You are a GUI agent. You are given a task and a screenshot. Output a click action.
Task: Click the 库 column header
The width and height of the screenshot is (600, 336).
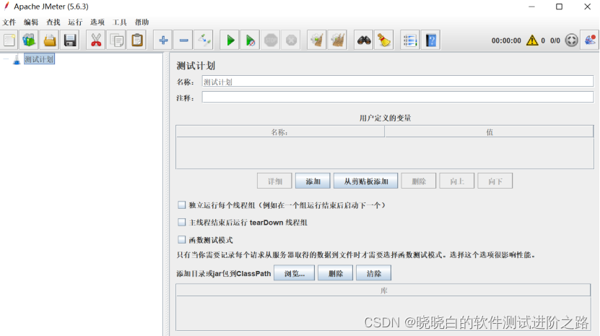(383, 290)
